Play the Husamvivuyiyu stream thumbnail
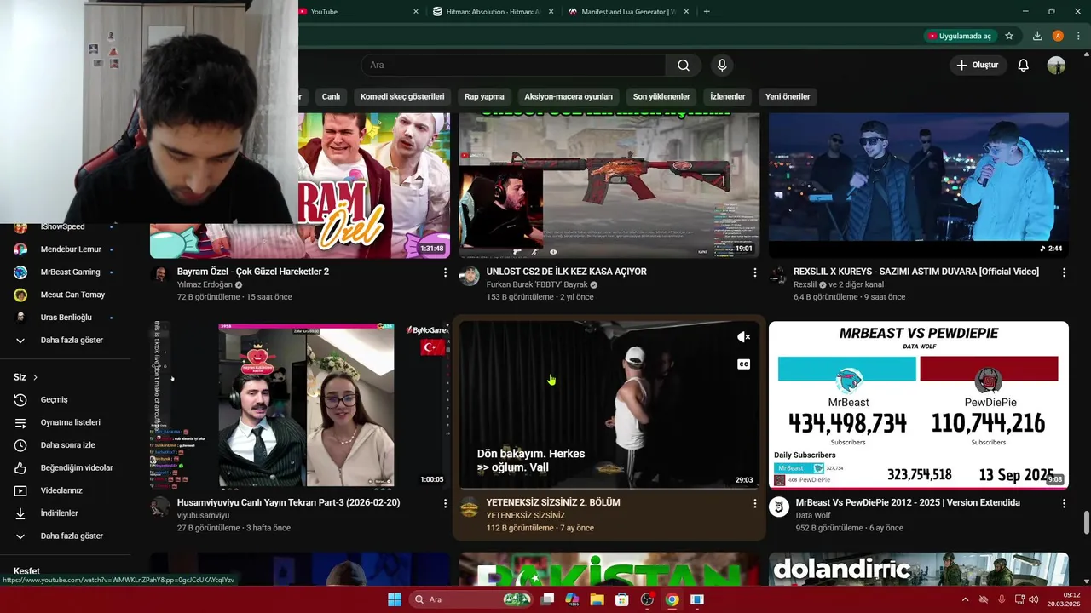Image resolution: width=1091 pixels, height=613 pixels. click(x=300, y=405)
